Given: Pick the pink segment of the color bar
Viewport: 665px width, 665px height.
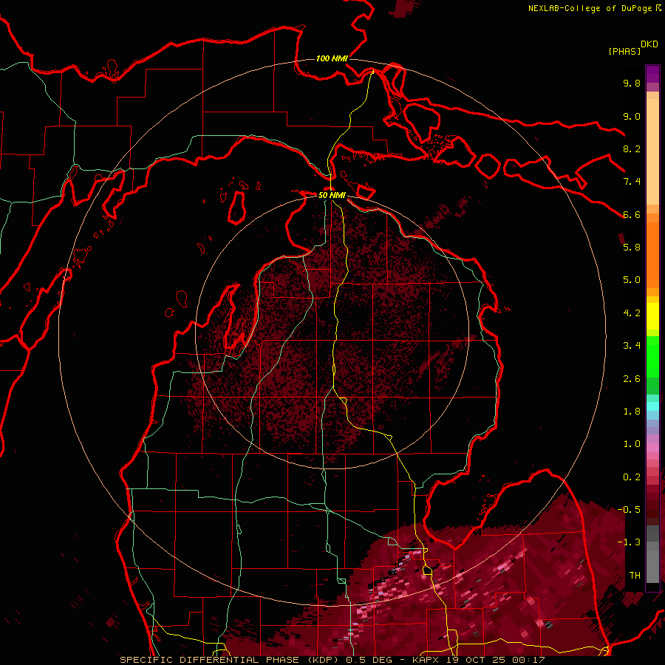Looking at the screenshot, I should tap(652, 448).
